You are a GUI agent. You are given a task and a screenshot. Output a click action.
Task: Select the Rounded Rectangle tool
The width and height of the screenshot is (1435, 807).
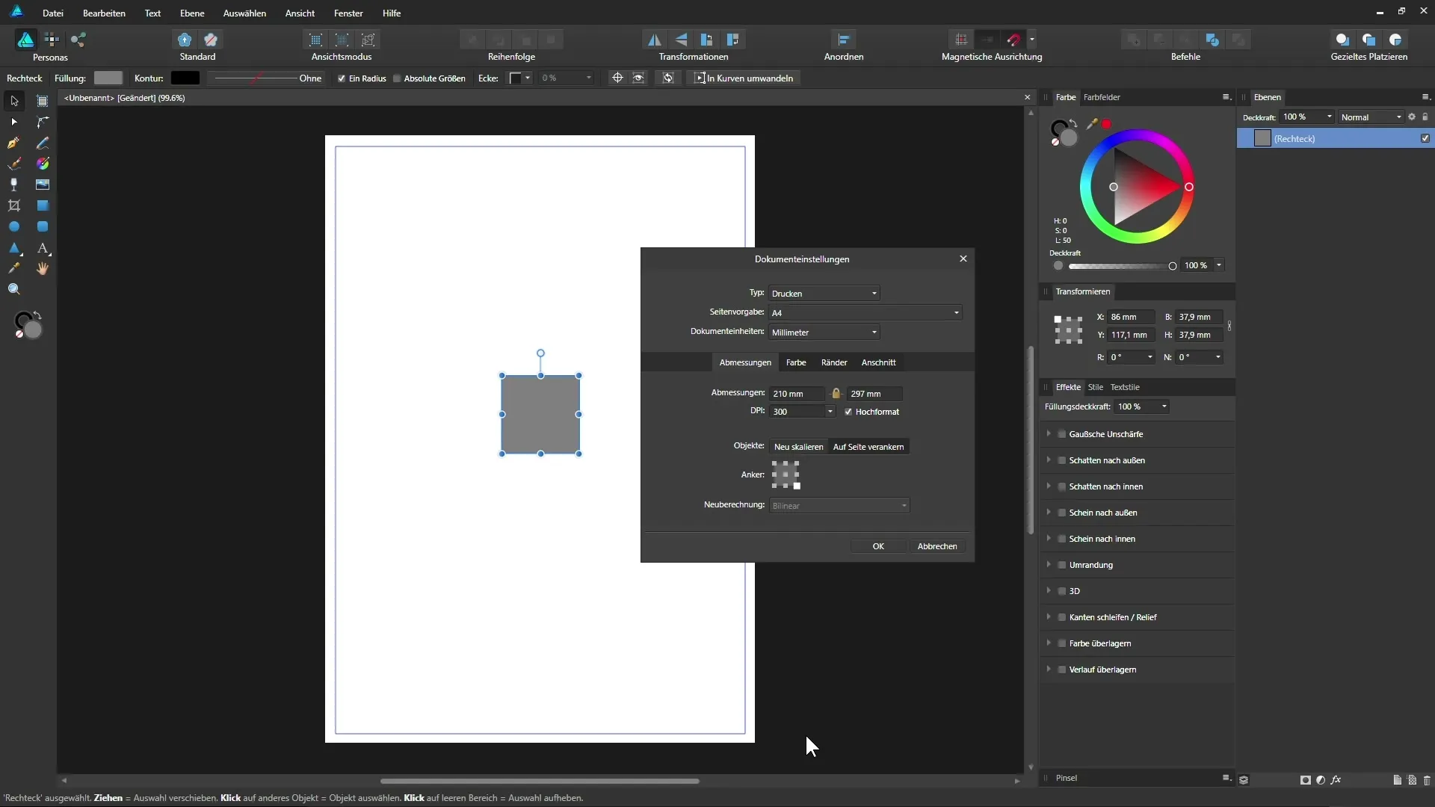pos(43,226)
